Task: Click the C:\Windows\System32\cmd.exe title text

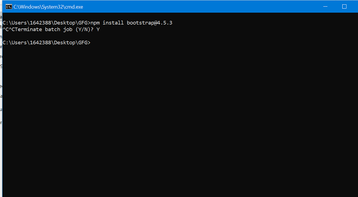Action: click(x=48, y=7)
